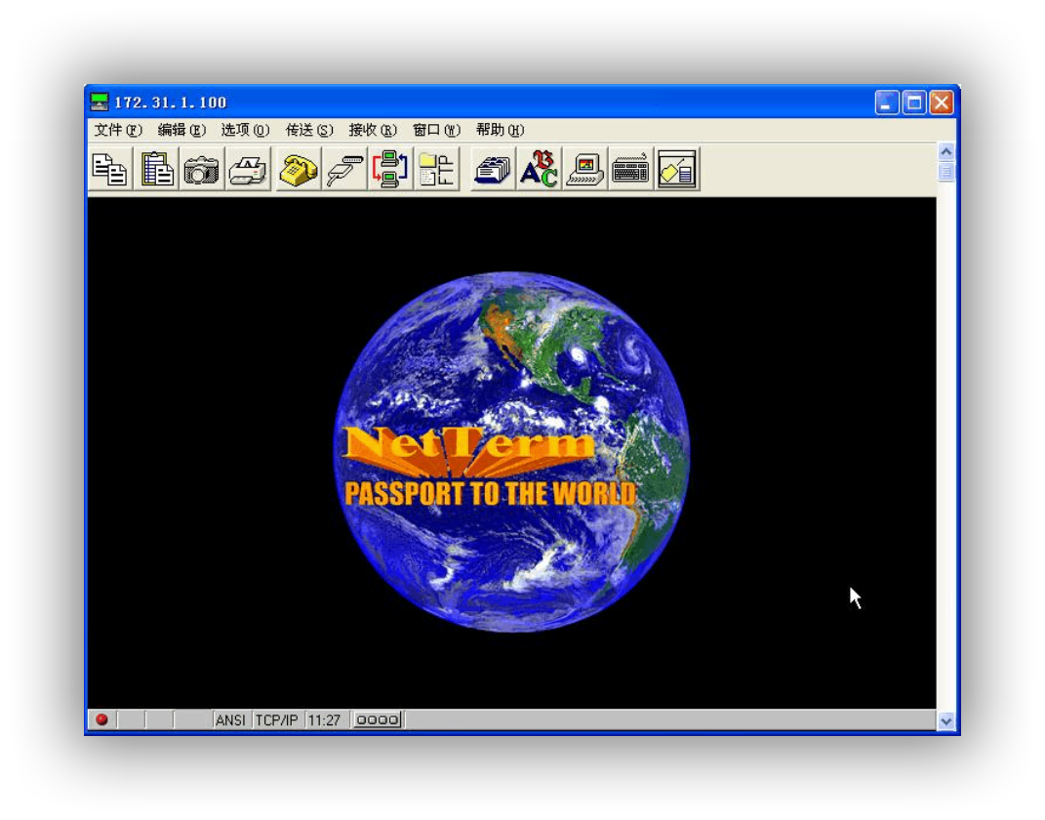Click the keyboard toolbar icon
1045x820 pixels.
[x=630, y=169]
